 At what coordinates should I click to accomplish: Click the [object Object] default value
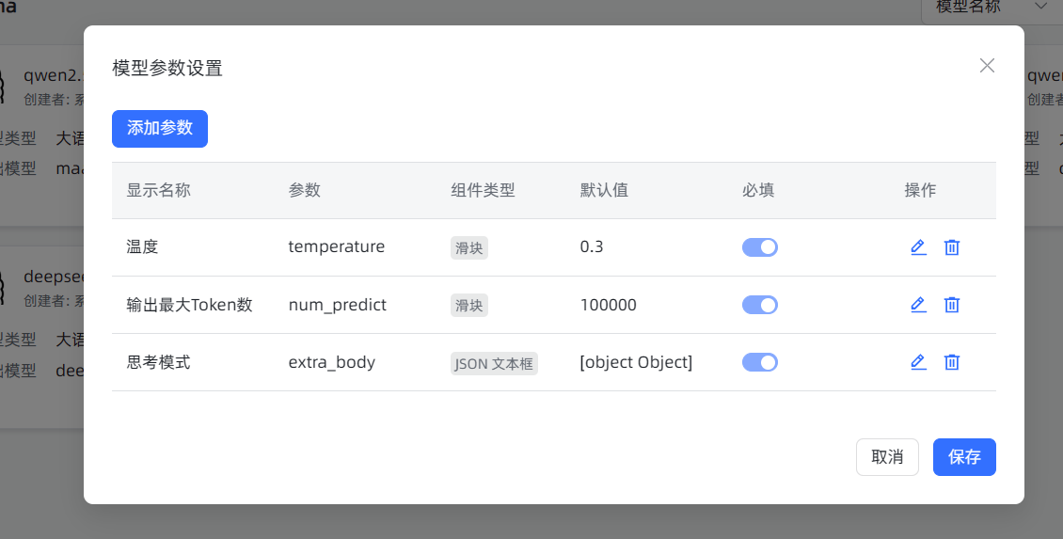point(636,362)
